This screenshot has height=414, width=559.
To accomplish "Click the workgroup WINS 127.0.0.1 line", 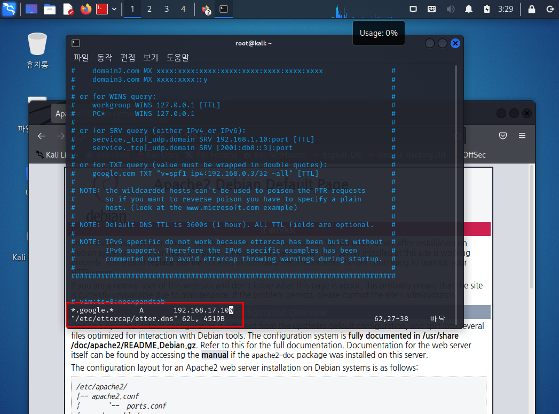I will tap(156, 105).
